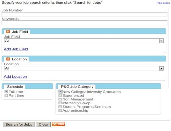Image resolution: width=171 pixels, height=131 pixels.
Task: Click the Location RSS feed icon
Action: coord(8,59)
